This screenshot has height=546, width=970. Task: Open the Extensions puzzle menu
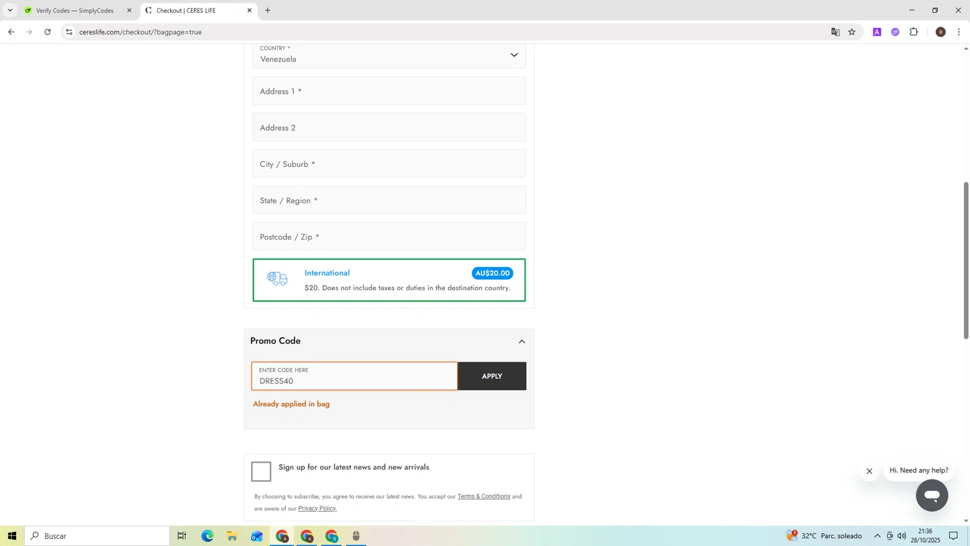(x=914, y=32)
